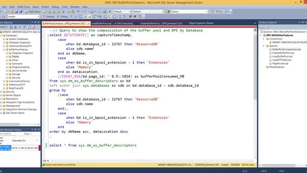Open the Debug menu
The width and height of the screenshot is (307, 173).
tap(56, 7)
